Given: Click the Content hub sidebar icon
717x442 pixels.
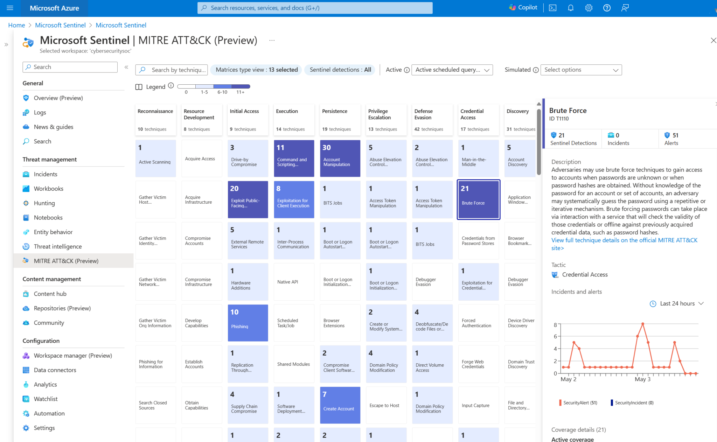Looking at the screenshot, I should point(26,294).
